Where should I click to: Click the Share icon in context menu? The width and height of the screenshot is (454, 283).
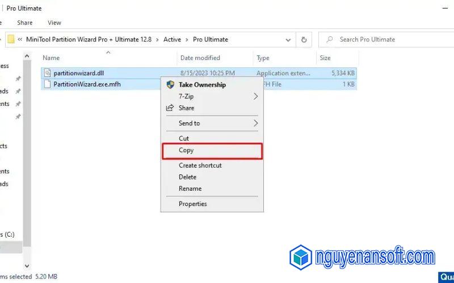170,108
